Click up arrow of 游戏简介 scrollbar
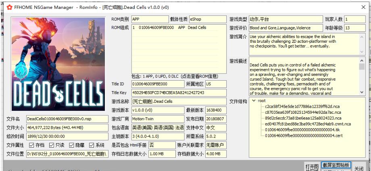Screen dimensions: 371x171 [362, 37]
